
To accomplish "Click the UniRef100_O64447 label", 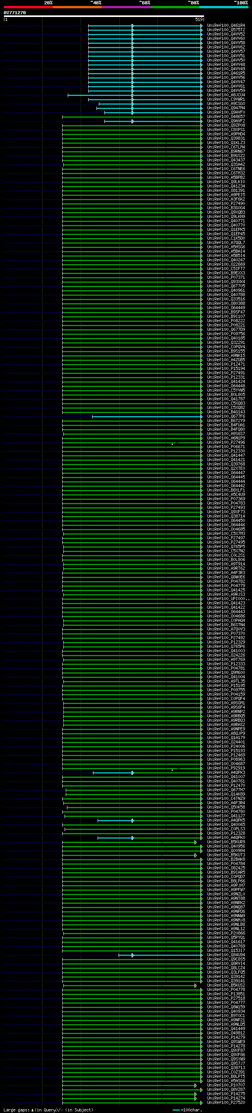I will point(226,473).
